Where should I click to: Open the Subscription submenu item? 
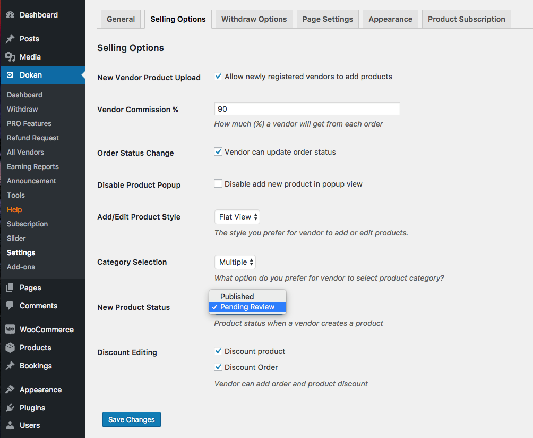27,224
